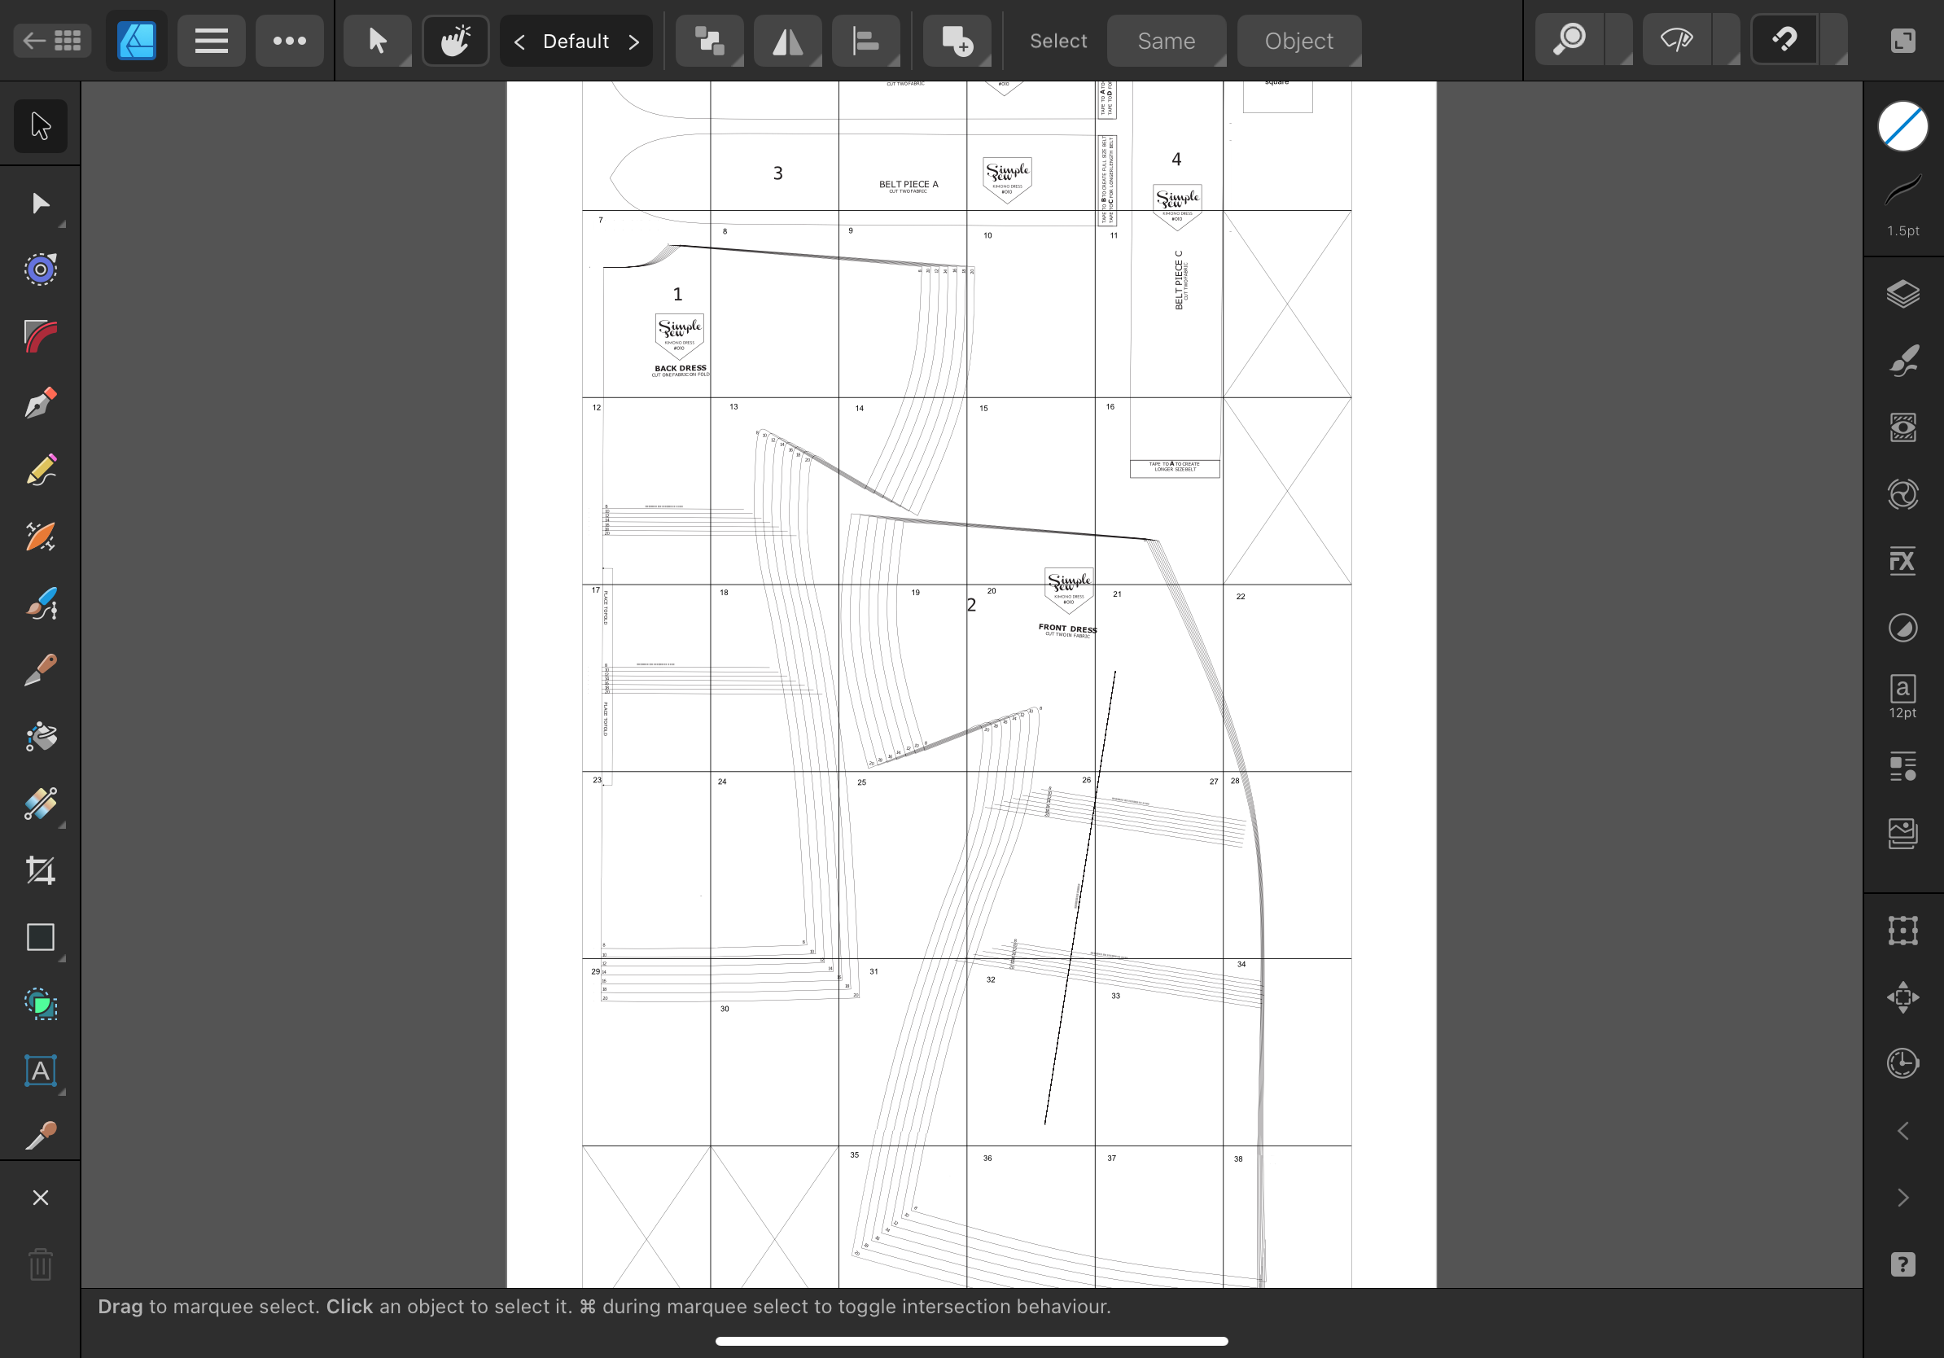Open the Transform studio
The image size is (1944, 1358).
[x=1902, y=931]
